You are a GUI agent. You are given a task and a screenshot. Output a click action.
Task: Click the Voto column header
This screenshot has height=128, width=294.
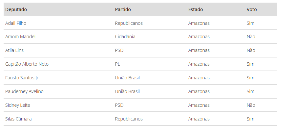pyautogui.click(x=252, y=9)
